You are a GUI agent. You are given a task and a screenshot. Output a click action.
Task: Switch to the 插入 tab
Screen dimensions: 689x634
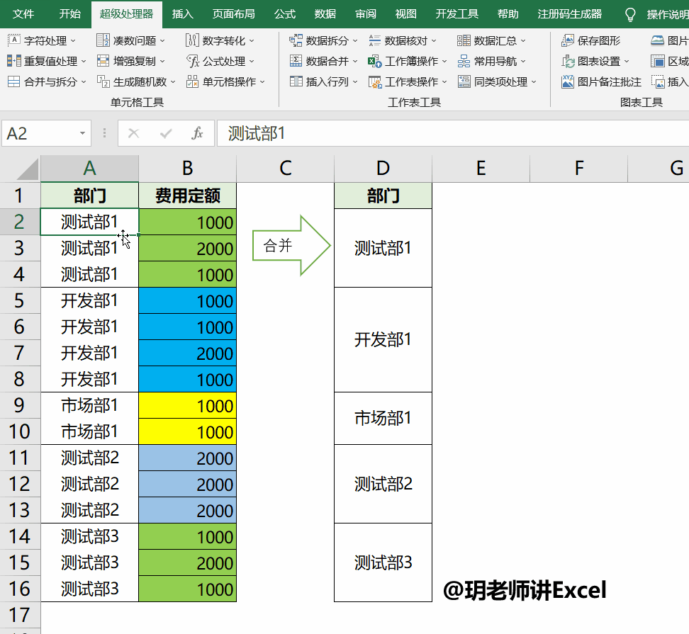coord(182,14)
